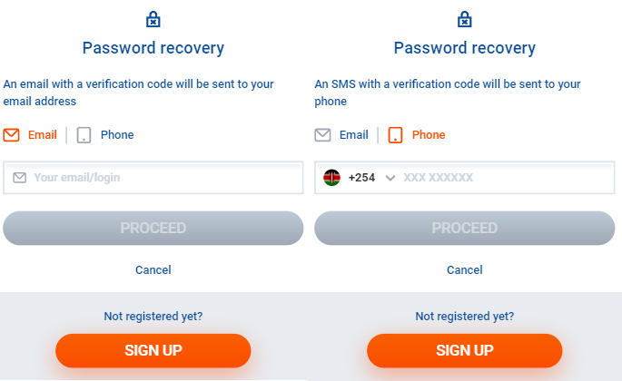Focus the Your email/login input field
Viewport: 622px width, 381px height.
[x=163, y=178]
